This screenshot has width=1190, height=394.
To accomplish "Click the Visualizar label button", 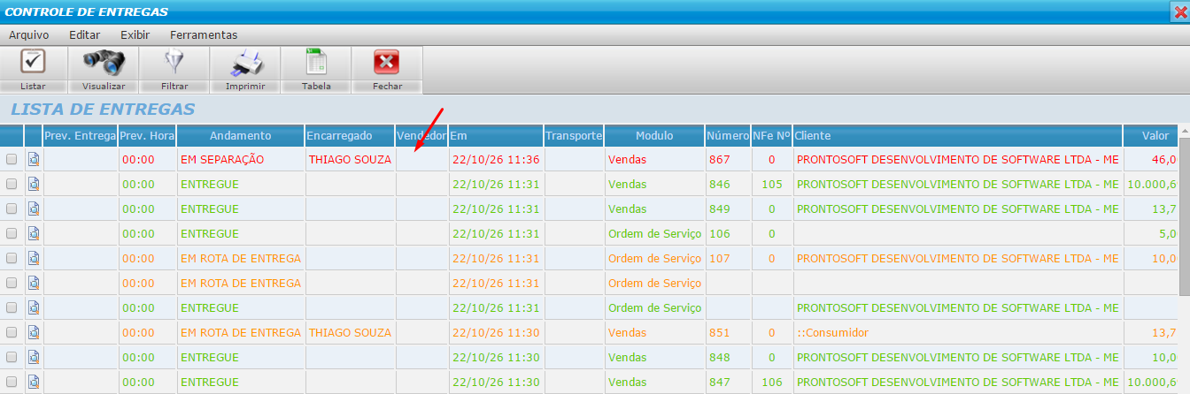I will click(x=104, y=87).
